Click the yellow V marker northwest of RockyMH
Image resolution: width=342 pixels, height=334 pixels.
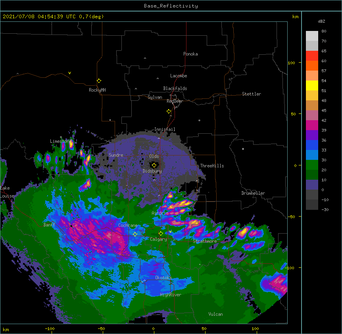(x=69, y=73)
